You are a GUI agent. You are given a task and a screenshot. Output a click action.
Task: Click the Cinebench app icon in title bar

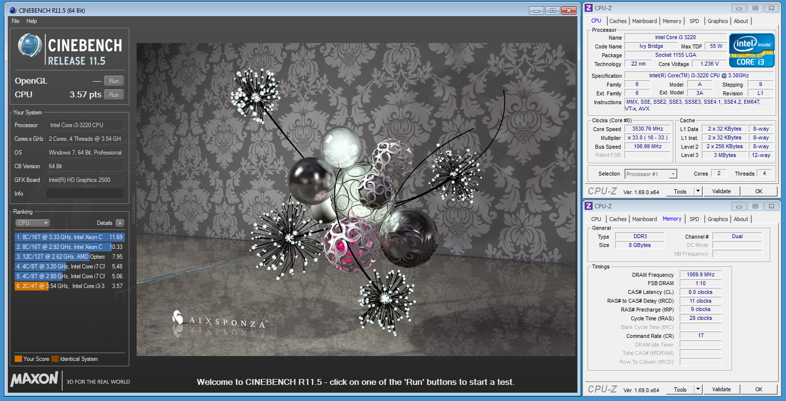point(13,10)
